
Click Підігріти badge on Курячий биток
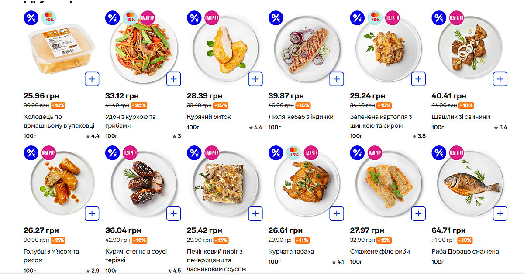click(x=212, y=18)
